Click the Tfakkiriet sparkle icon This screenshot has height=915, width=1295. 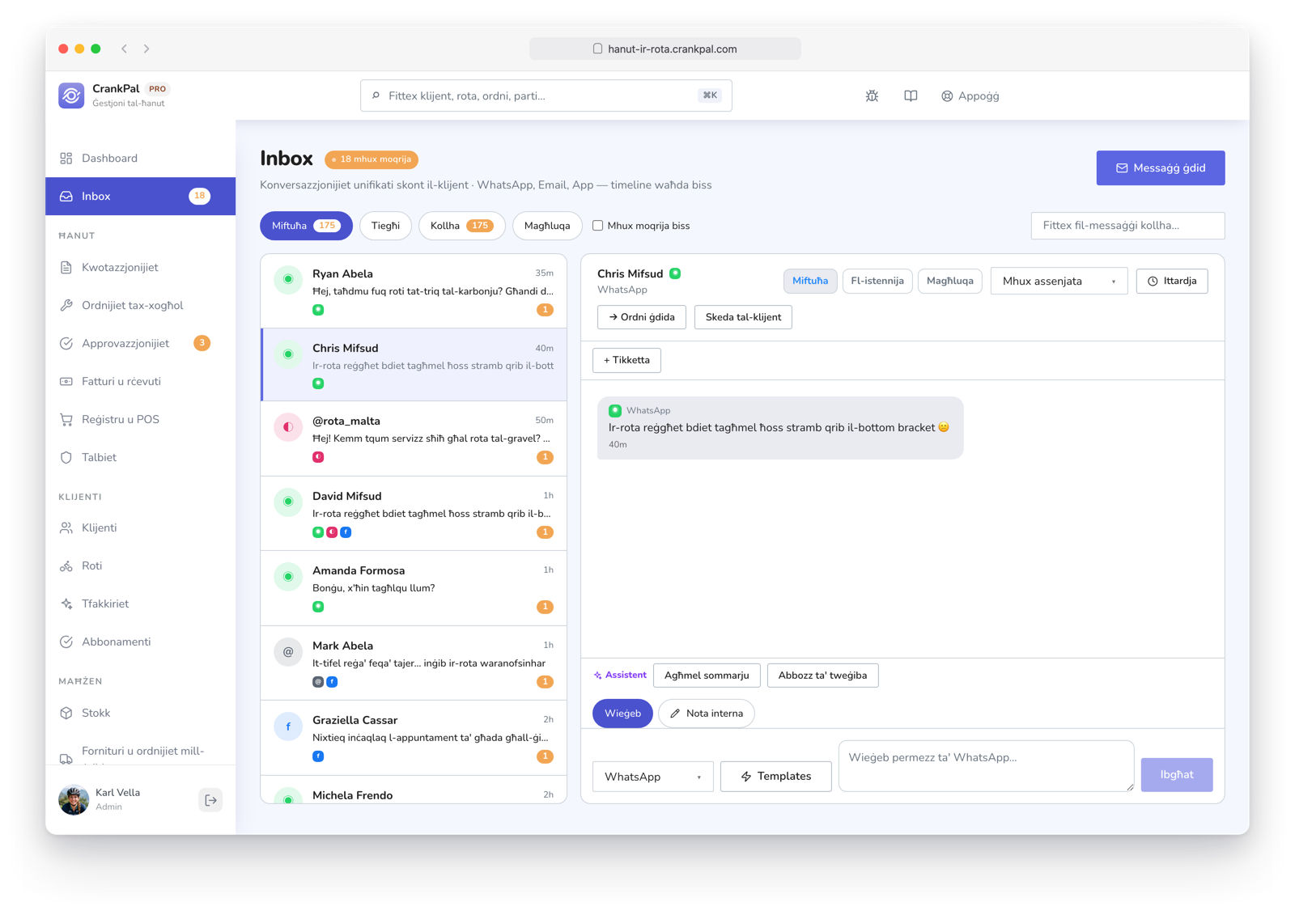(66, 604)
